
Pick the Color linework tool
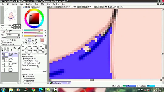click(41, 47)
